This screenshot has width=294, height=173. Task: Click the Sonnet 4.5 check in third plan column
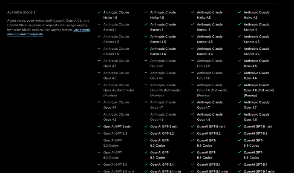point(193,37)
